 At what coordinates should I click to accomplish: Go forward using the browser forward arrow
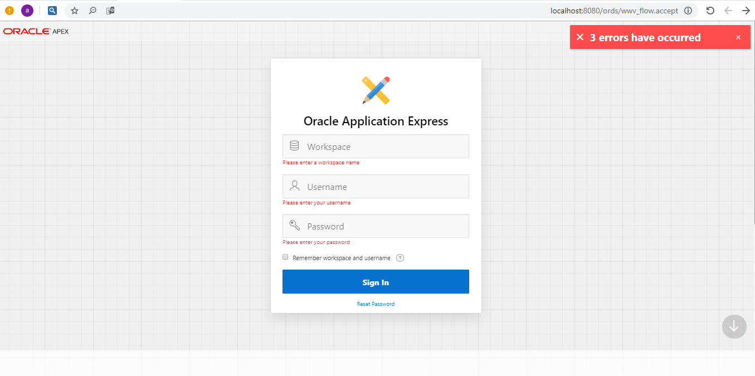pyautogui.click(x=746, y=11)
